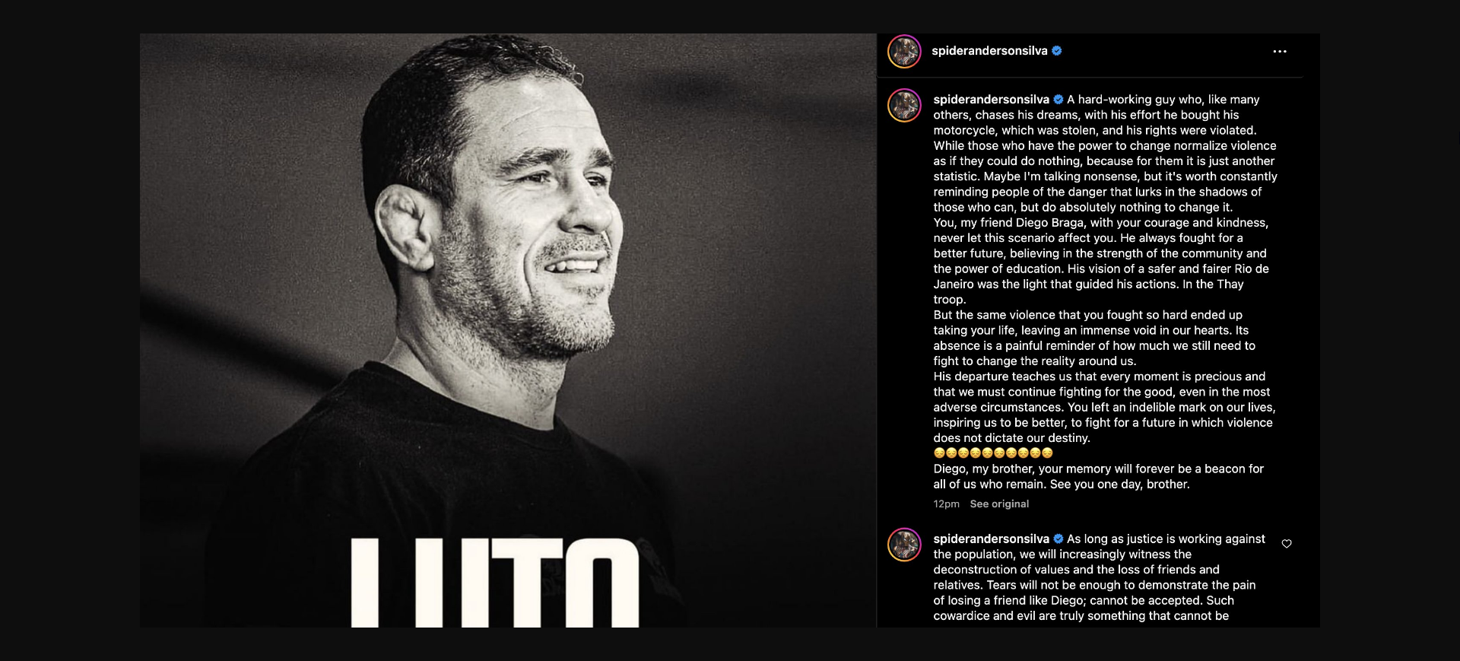Image resolution: width=1460 pixels, height=661 pixels.
Task: Click the row of sad emojis in the caption
Action: coord(993,453)
